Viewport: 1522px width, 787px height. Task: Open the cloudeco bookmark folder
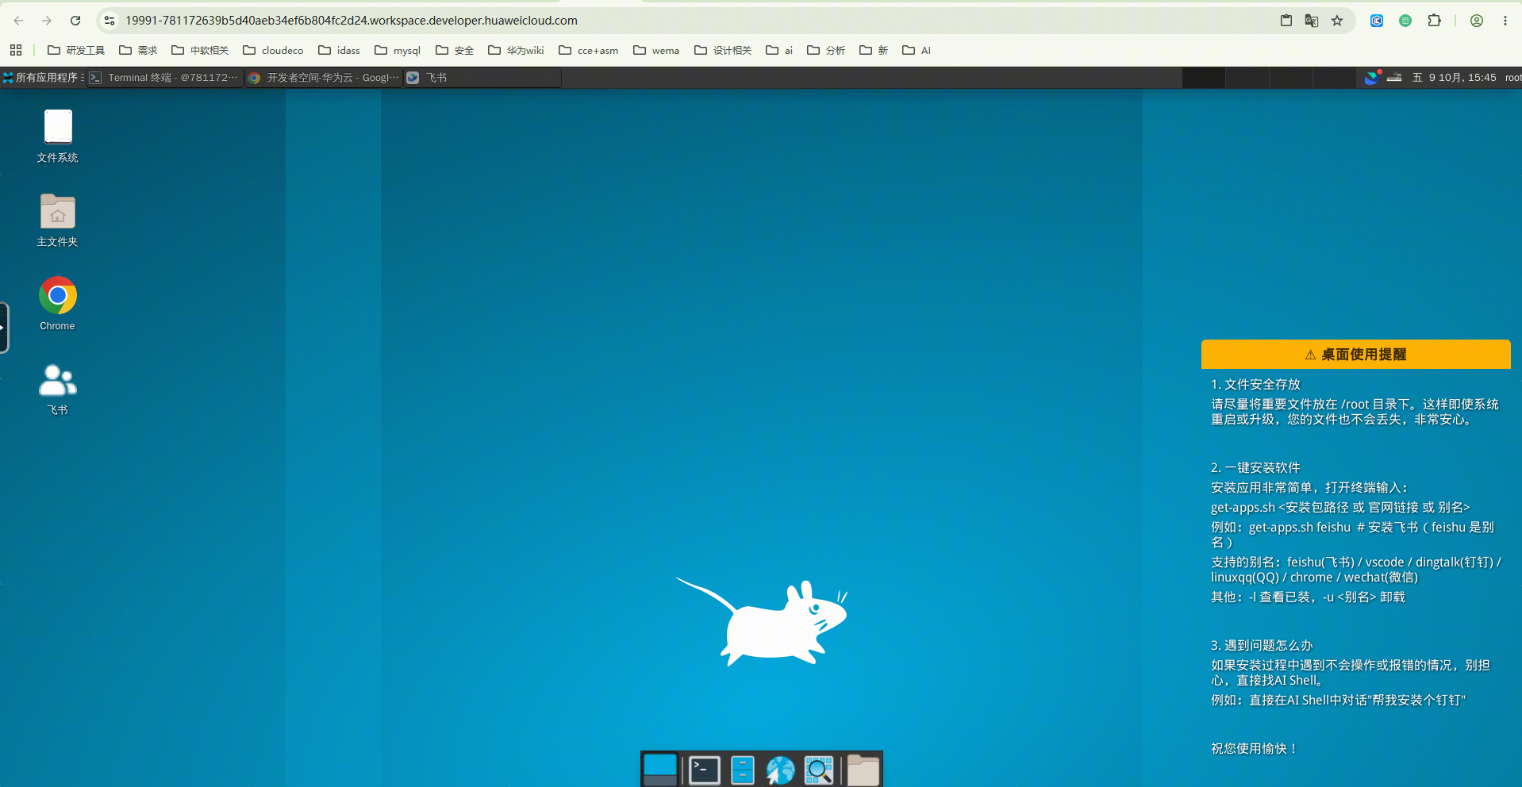[x=273, y=50]
